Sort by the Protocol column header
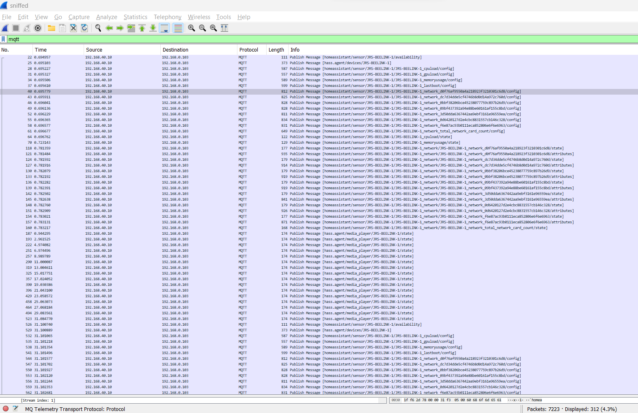The image size is (638, 413). [x=252, y=50]
